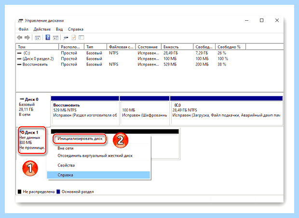
Task: Sort by the Емкость column header
Action: 177,47
